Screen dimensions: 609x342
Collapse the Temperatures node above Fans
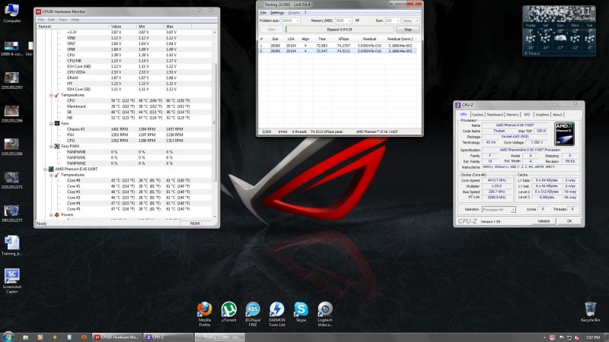click(51, 95)
